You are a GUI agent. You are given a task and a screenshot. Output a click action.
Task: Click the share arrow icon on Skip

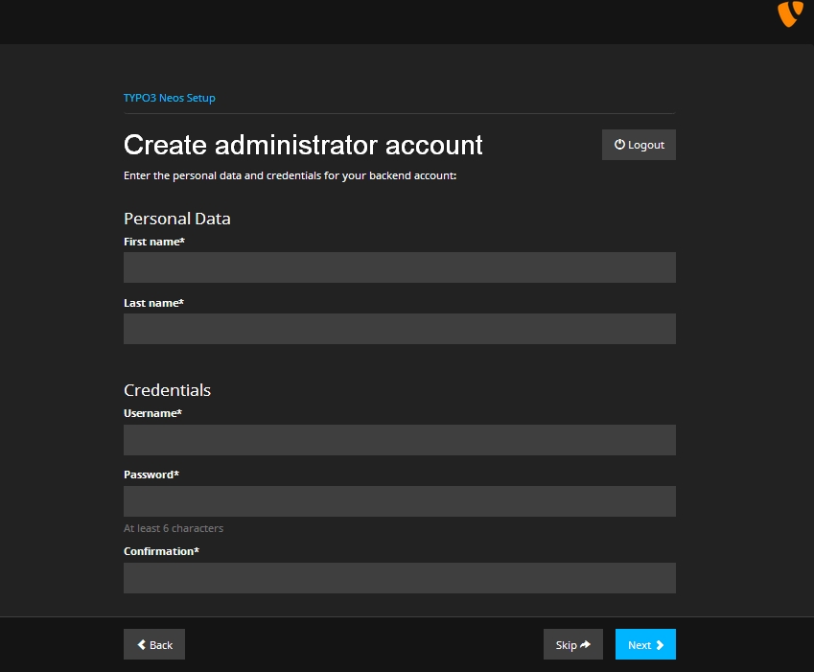coord(585,644)
